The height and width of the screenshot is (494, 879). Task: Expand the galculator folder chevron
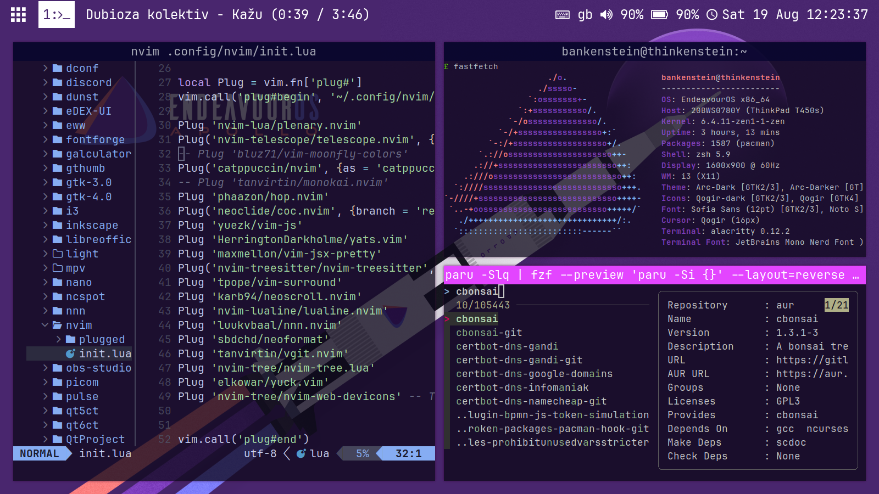45,154
